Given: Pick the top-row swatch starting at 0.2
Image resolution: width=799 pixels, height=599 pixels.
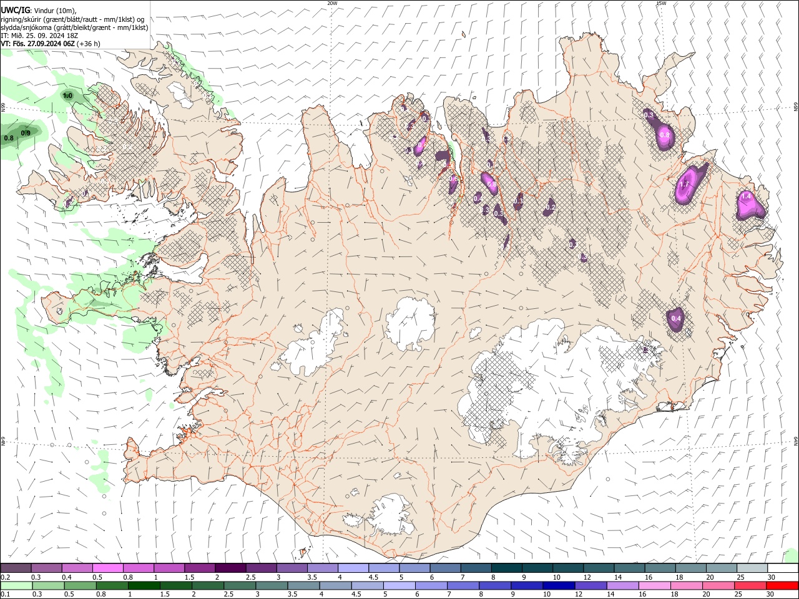Looking at the screenshot, I should (x=16, y=568).
